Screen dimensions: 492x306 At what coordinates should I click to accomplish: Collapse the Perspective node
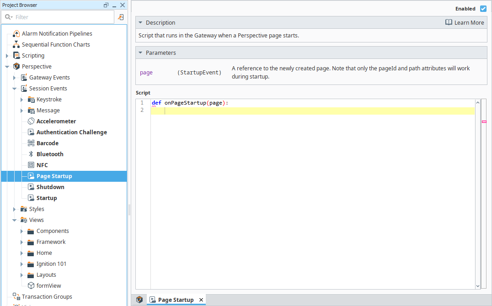tap(7, 67)
